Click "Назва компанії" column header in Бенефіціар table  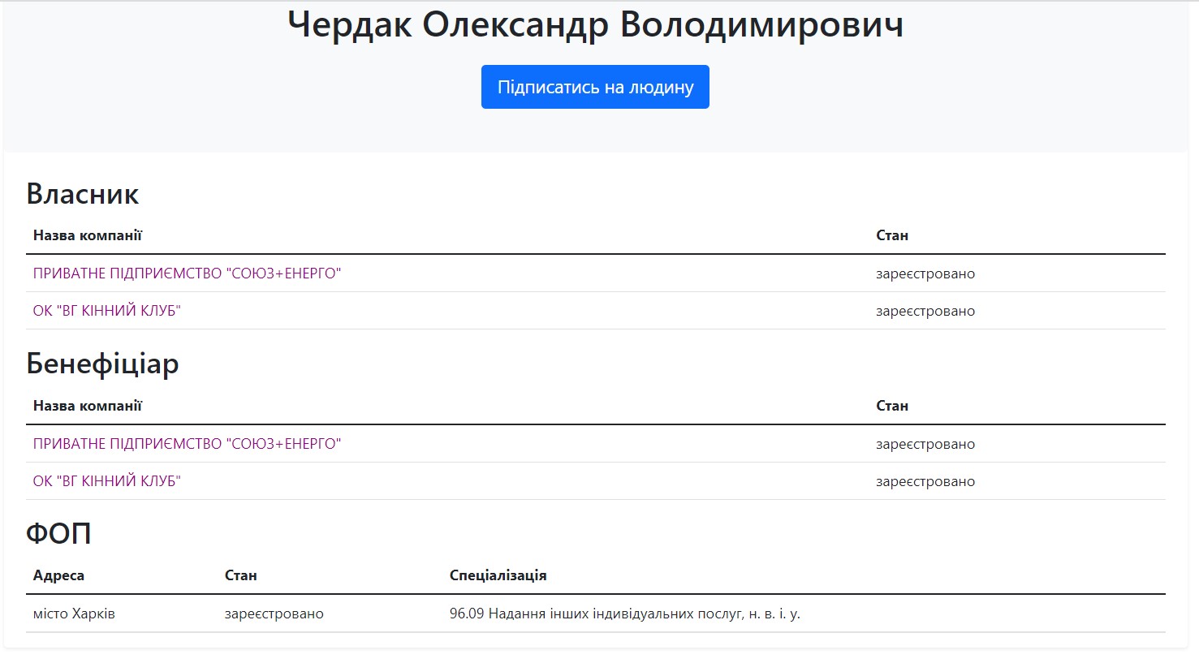coord(88,406)
